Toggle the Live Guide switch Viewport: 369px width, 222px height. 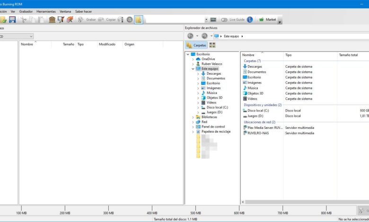pyautogui.click(x=224, y=20)
